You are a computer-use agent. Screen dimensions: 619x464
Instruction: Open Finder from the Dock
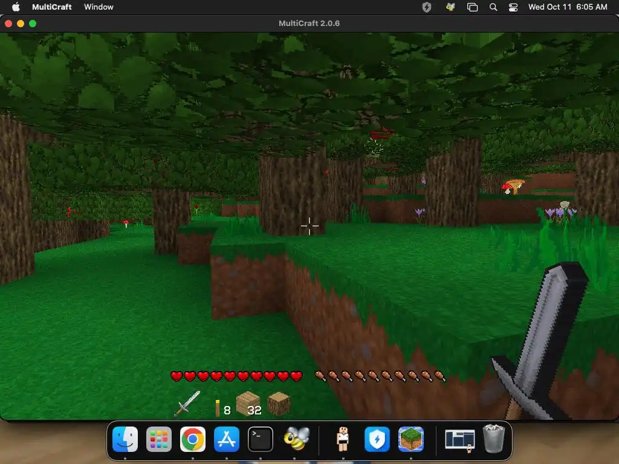point(125,439)
